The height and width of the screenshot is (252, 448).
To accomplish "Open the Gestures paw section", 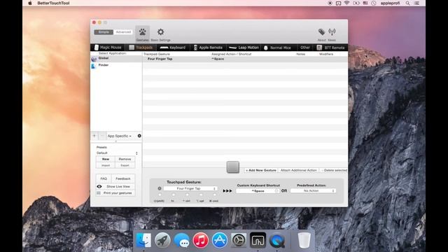I will click(x=142, y=34).
